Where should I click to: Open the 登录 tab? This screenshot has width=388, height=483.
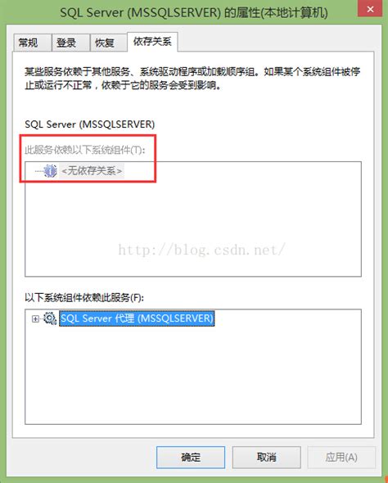coord(66,43)
